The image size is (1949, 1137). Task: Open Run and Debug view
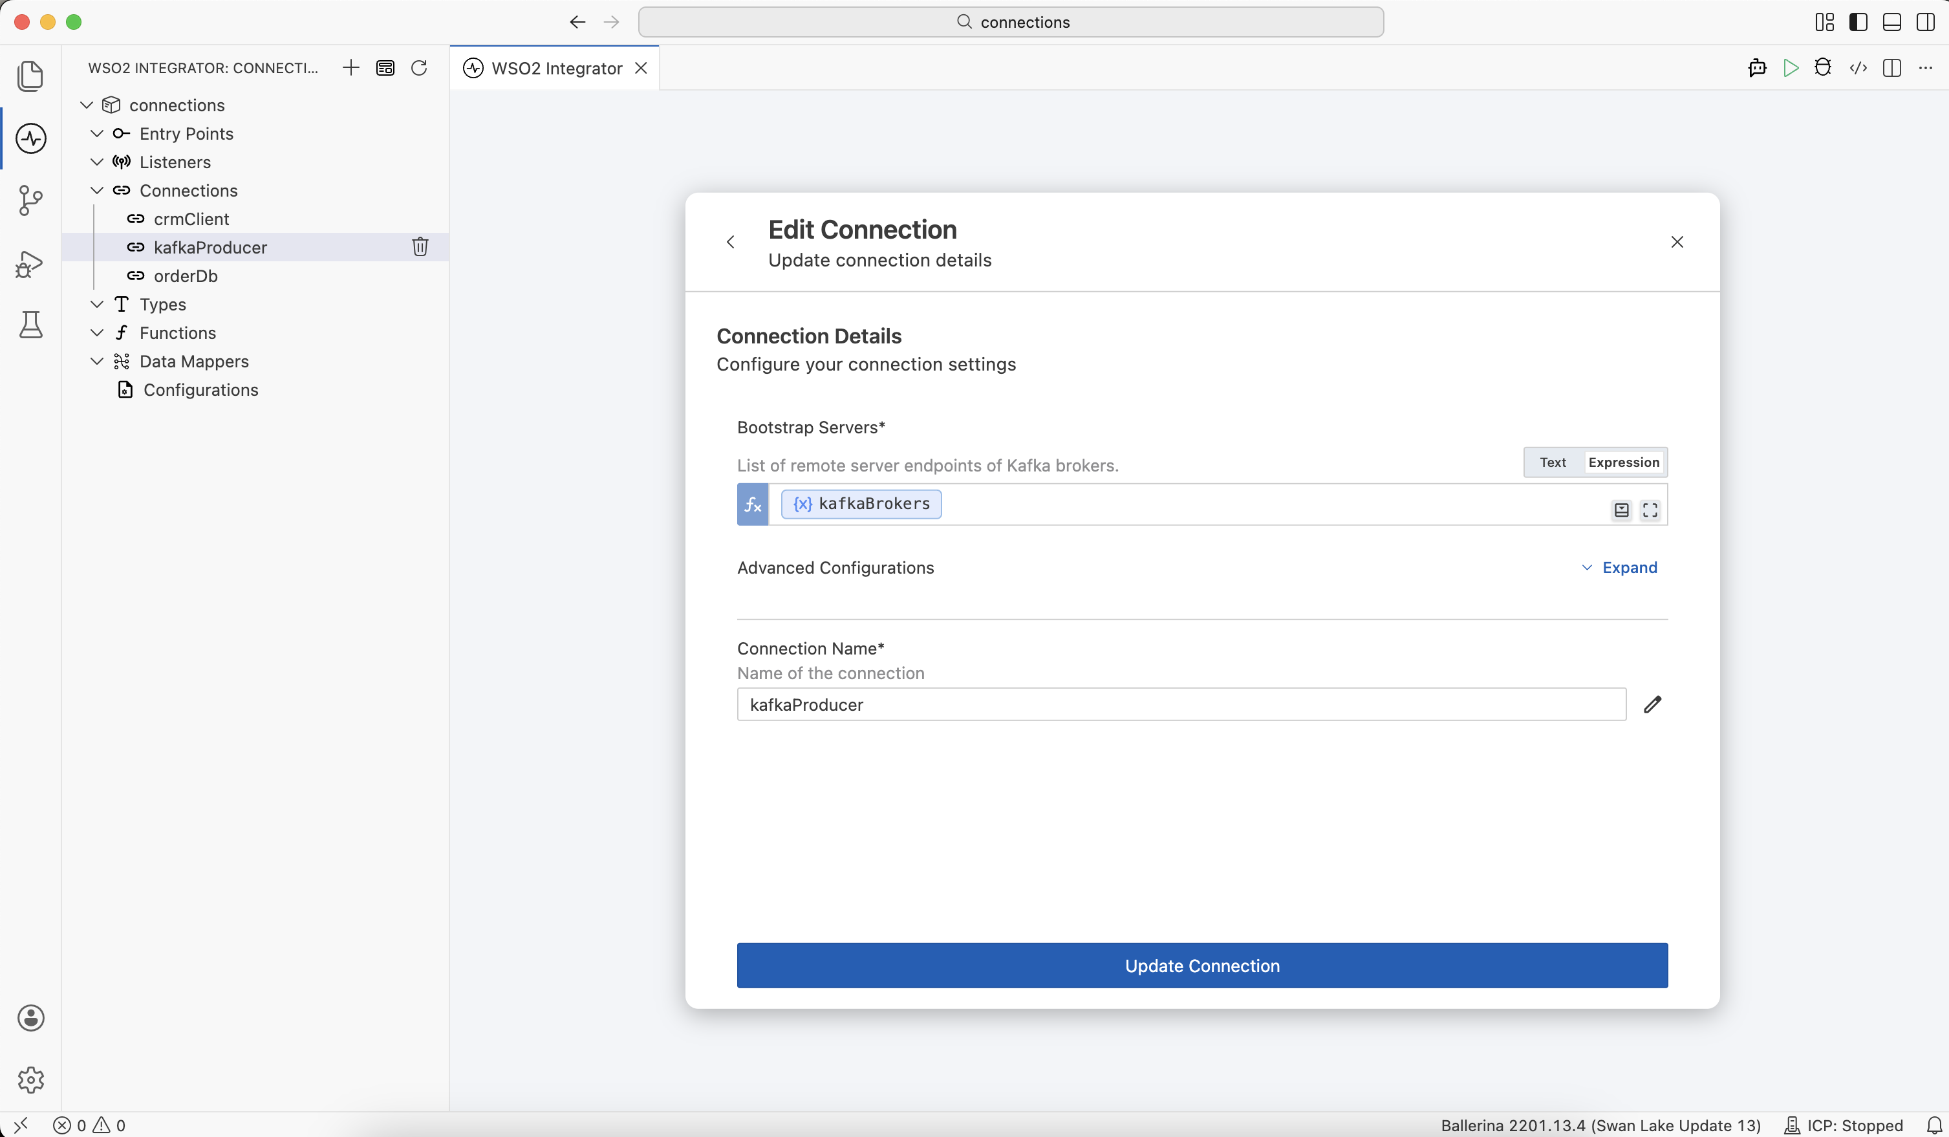coord(30,263)
